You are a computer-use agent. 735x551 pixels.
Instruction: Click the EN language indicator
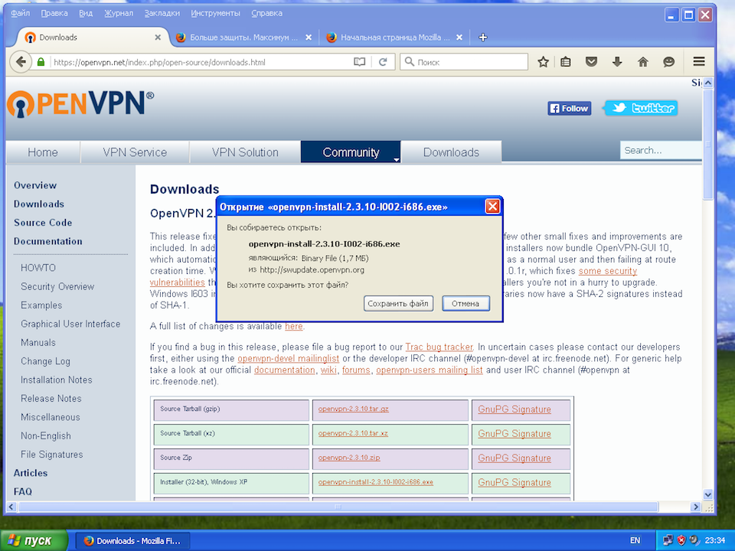point(635,540)
